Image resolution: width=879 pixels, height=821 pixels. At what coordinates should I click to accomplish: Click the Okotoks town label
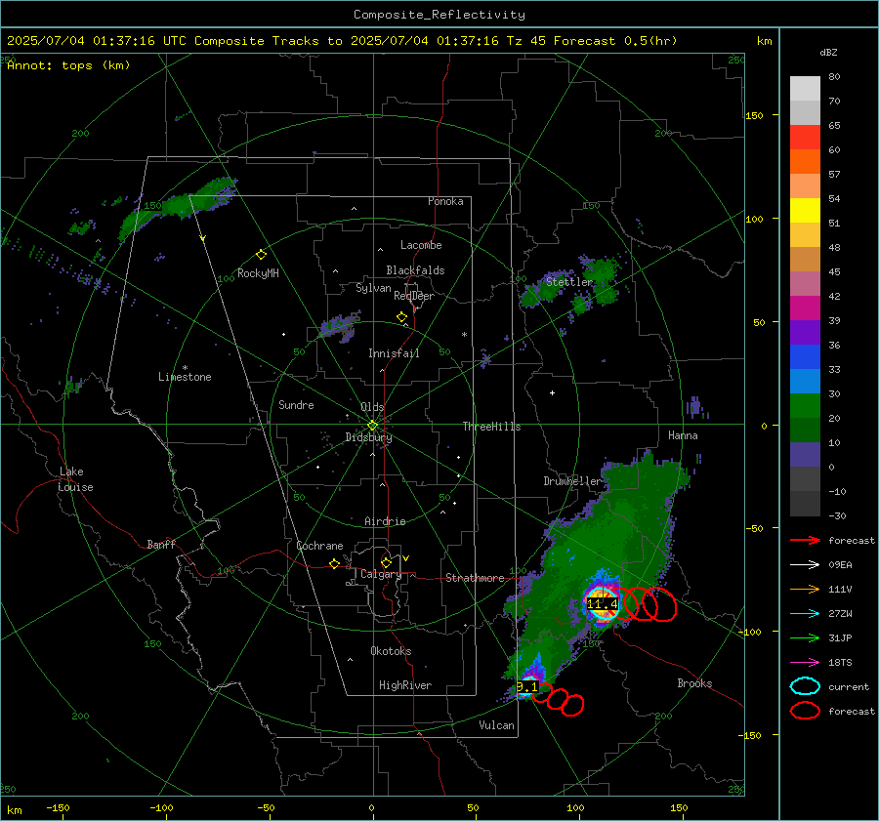tap(391, 651)
